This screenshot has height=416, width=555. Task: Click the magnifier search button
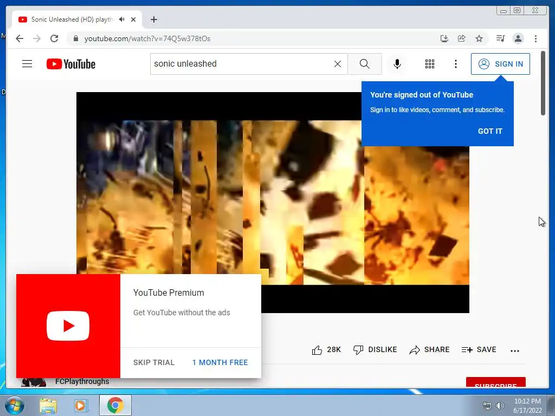point(365,64)
